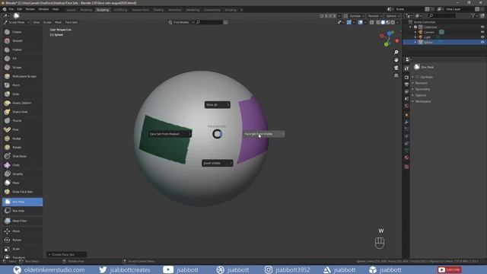This screenshot has height=274, width=487.
Task: Choose Face Set From Masked option
Action: [170, 134]
